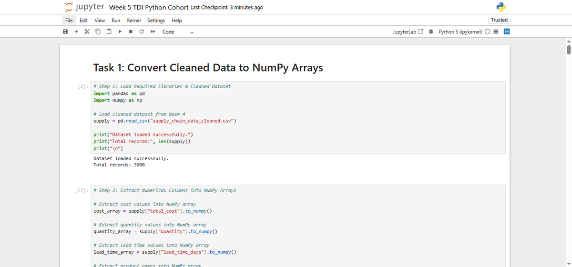The width and height of the screenshot is (572, 267).
Task: Cut the selected cell with the scissors icon
Action: (87, 32)
